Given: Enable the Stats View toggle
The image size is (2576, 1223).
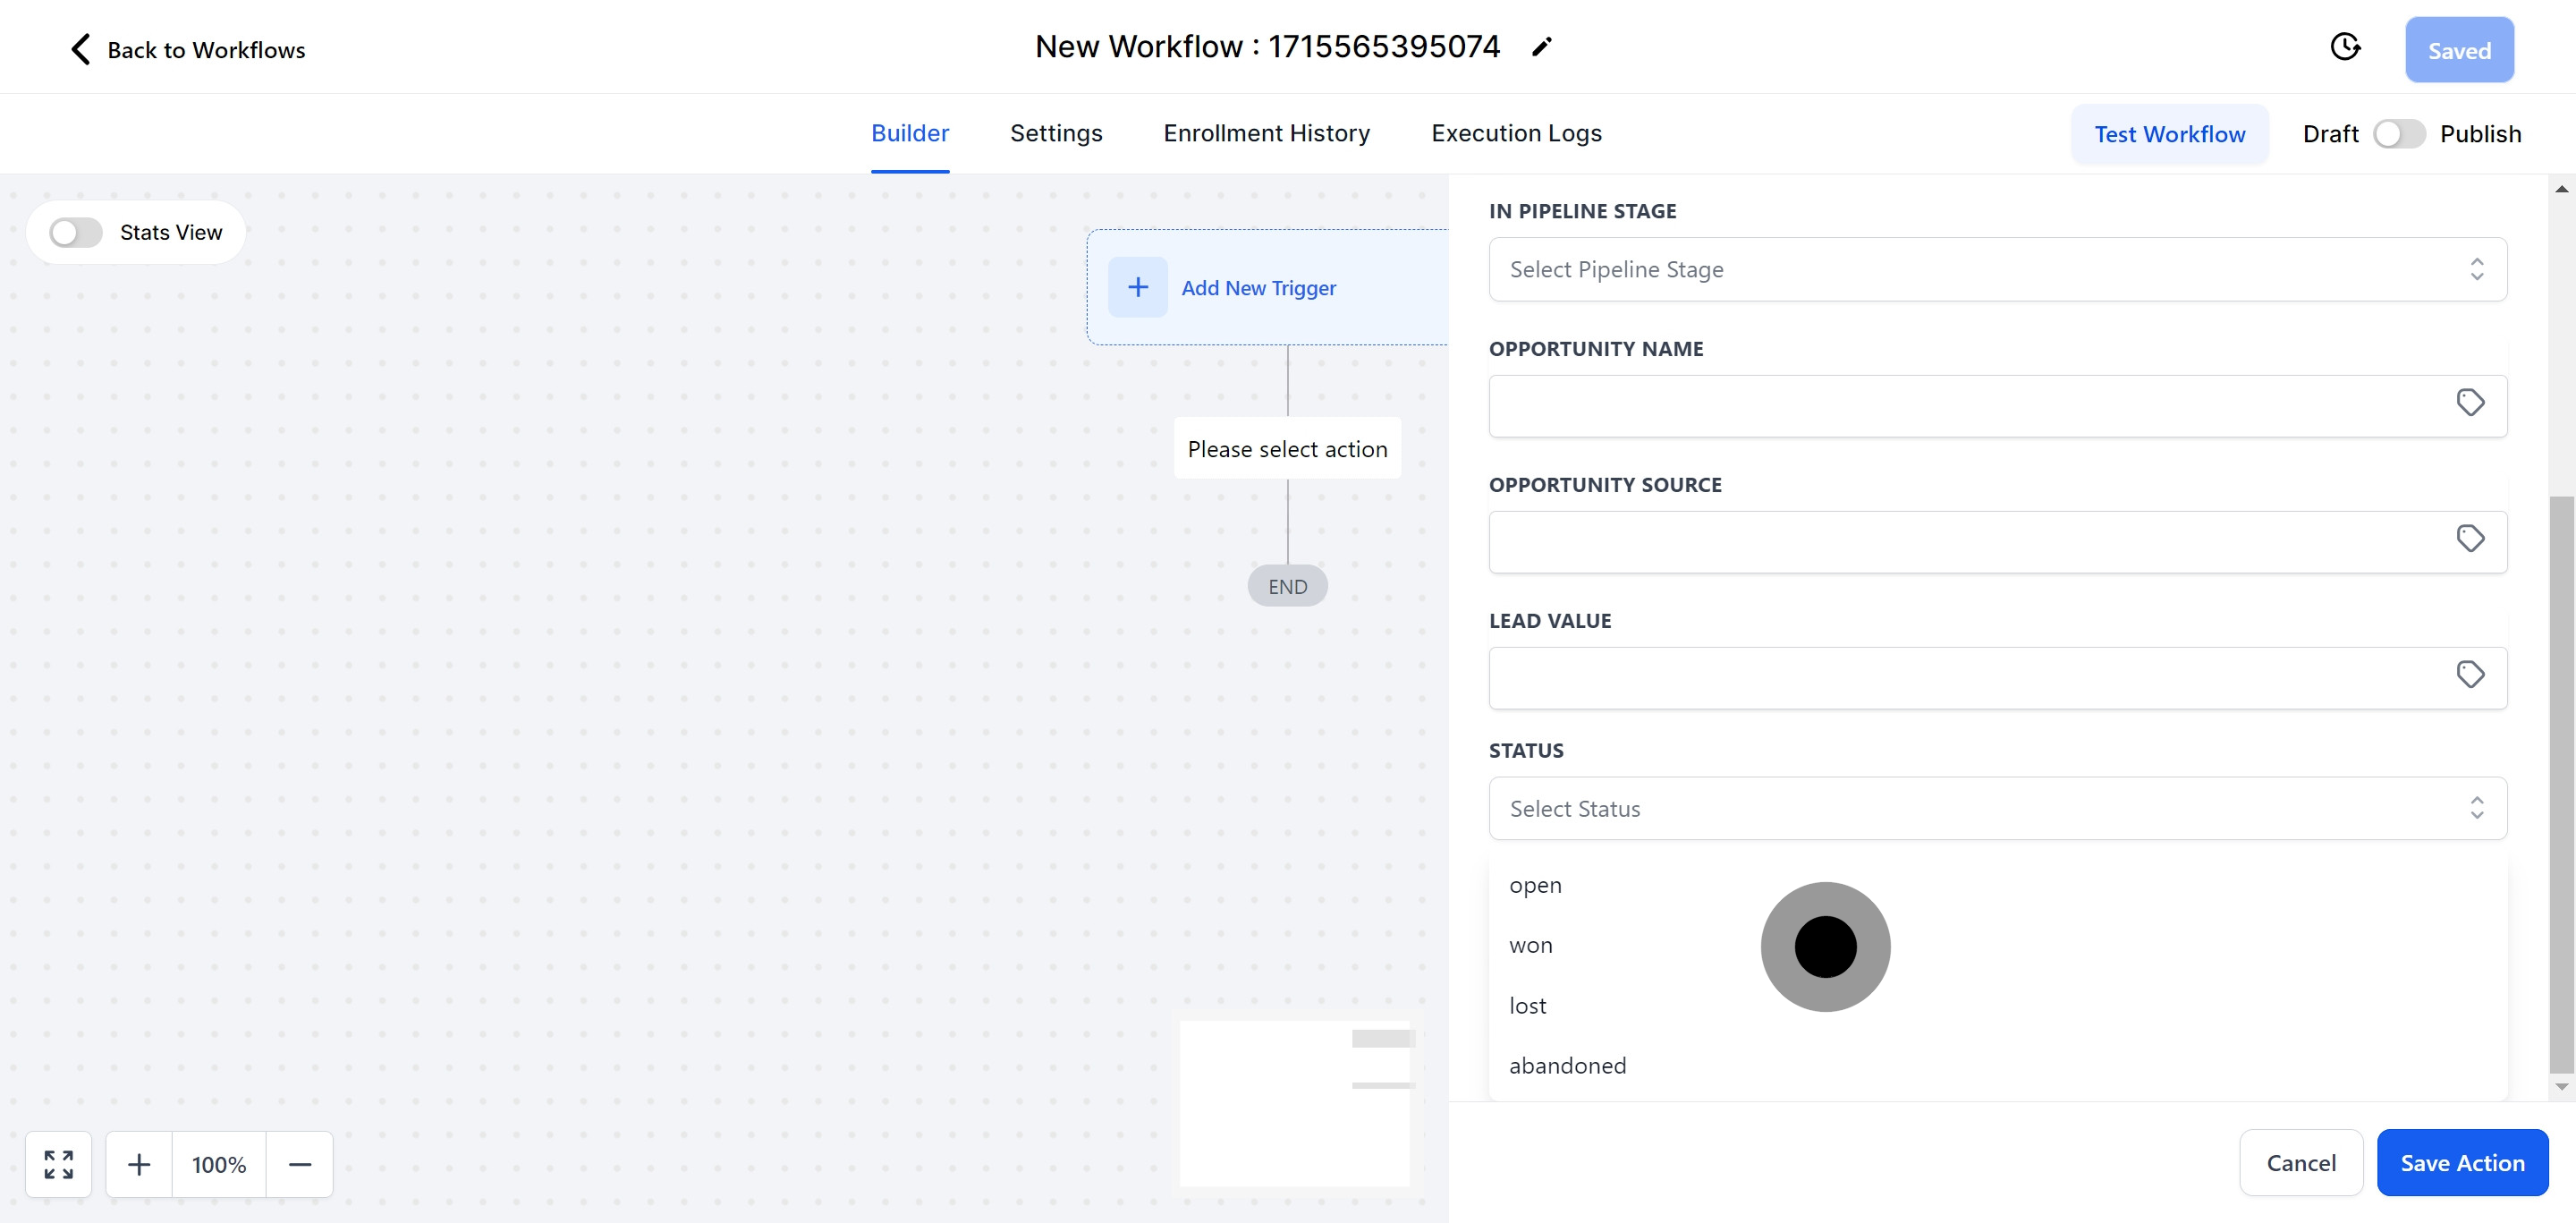Looking at the screenshot, I should (x=73, y=232).
